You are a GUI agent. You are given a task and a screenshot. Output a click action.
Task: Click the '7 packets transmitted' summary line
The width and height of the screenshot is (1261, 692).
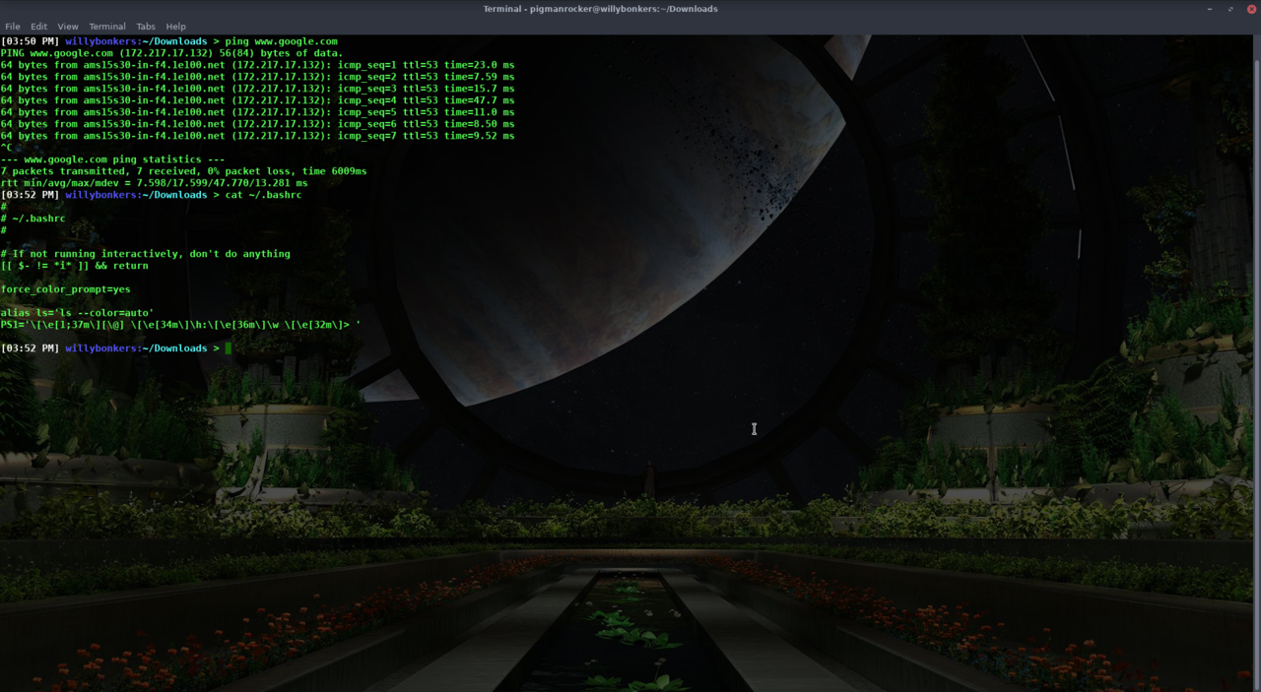(183, 171)
